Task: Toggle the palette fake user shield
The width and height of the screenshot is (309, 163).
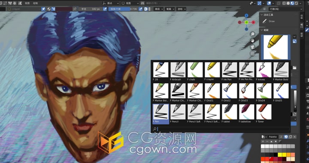Action: (x=286, y=137)
